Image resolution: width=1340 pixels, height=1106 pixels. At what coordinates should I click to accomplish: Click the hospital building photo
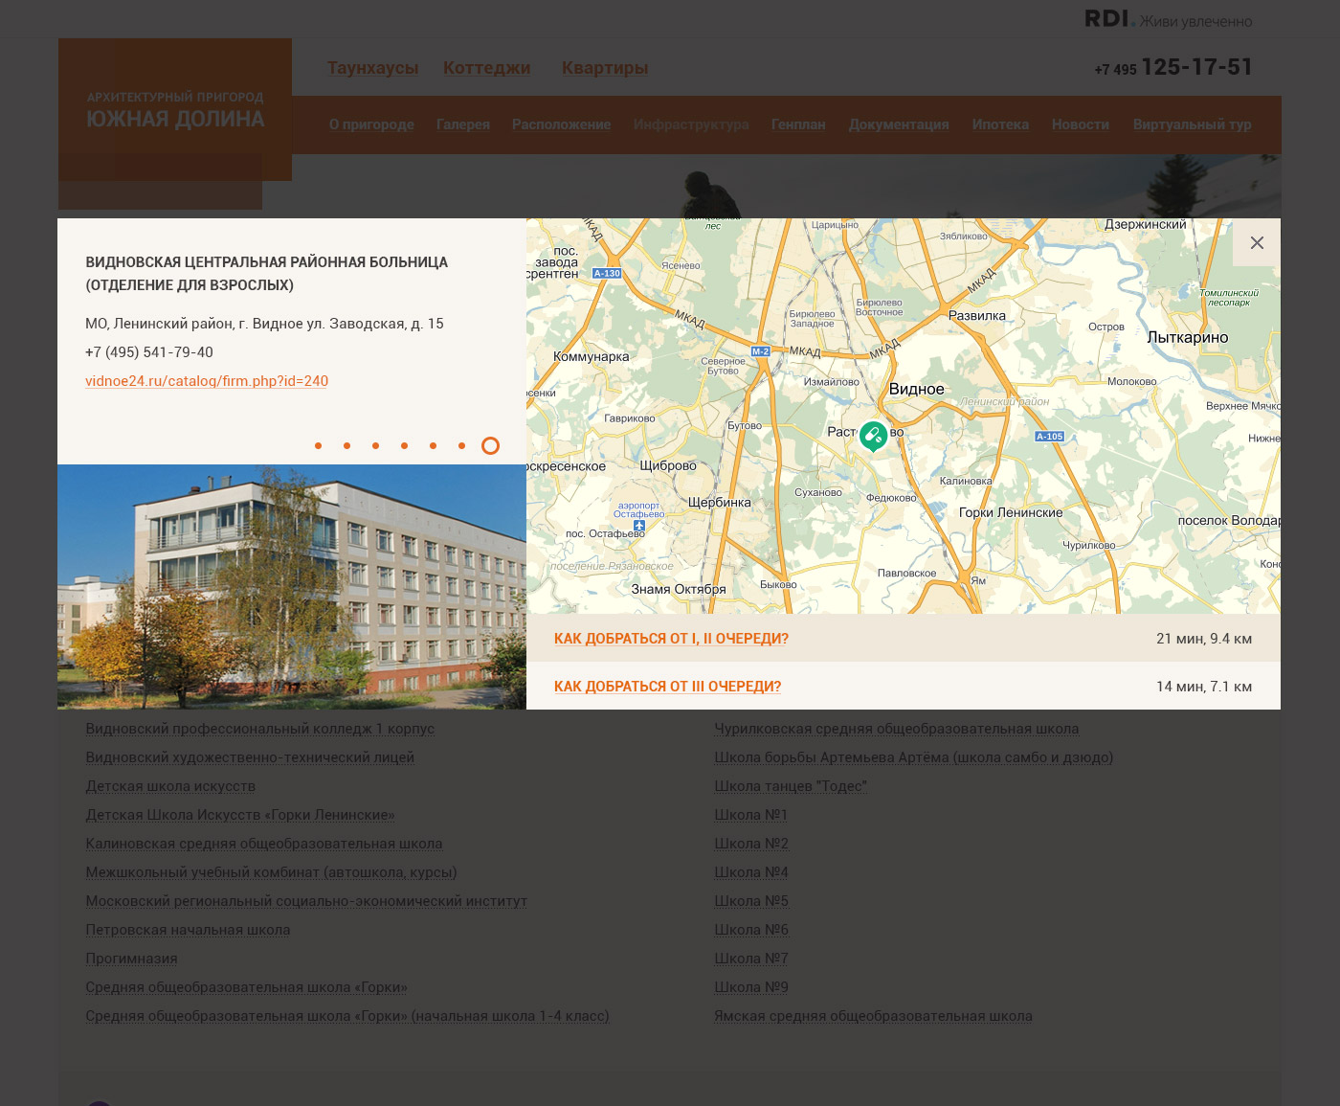coord(292,587)
